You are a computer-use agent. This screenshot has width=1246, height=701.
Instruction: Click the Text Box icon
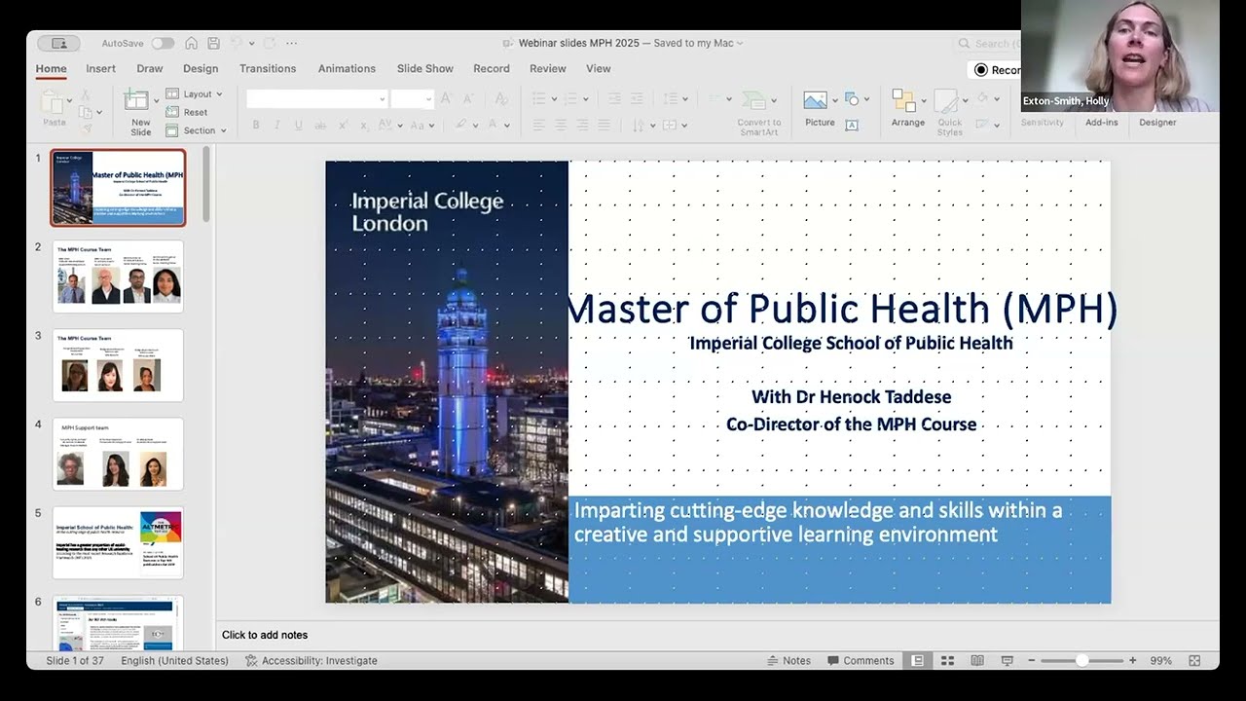[x=852, y=125]
